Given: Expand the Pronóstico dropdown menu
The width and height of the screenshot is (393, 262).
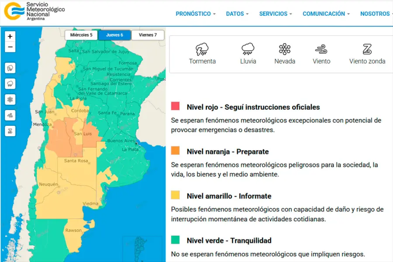Looking at the screenshot, I should click(x=196, y=14).
